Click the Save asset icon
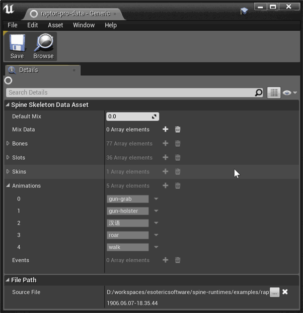Screen dimensions: 303x313 (x=17, y=46)
